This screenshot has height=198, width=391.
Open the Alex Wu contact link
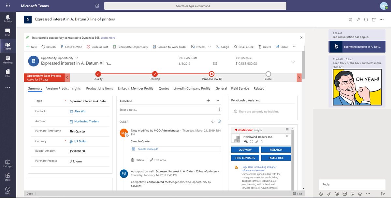click(80, 111)
